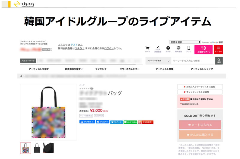
Task: Click the pink +ID register/login button
Action: 203,49
